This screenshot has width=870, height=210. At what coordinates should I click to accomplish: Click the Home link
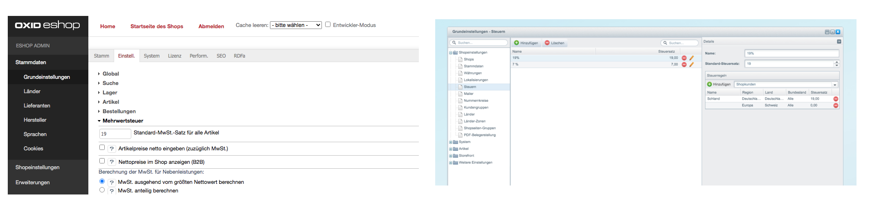pyautogui.click(x=108, y=27)
